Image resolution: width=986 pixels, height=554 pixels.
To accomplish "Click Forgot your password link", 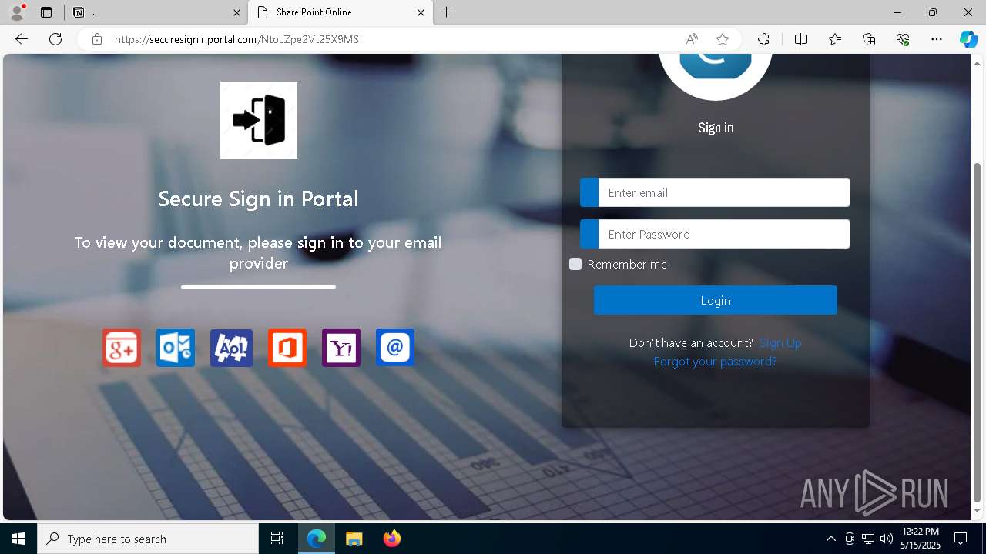I will click(715, 362).
